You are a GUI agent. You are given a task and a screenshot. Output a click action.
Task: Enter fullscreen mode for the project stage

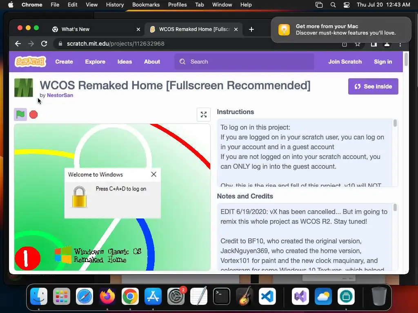pyautogui.click(x=204, y=115)
